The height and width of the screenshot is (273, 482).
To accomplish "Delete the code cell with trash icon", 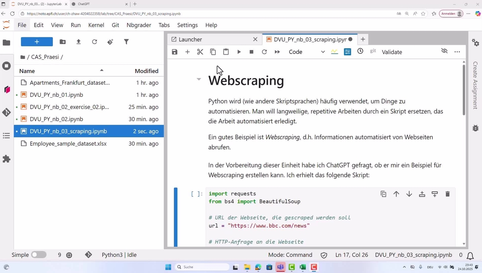I will (x=447, y=194).
